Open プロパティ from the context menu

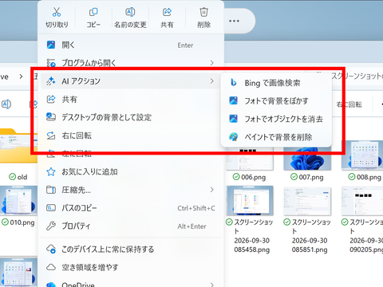[130, 226]
